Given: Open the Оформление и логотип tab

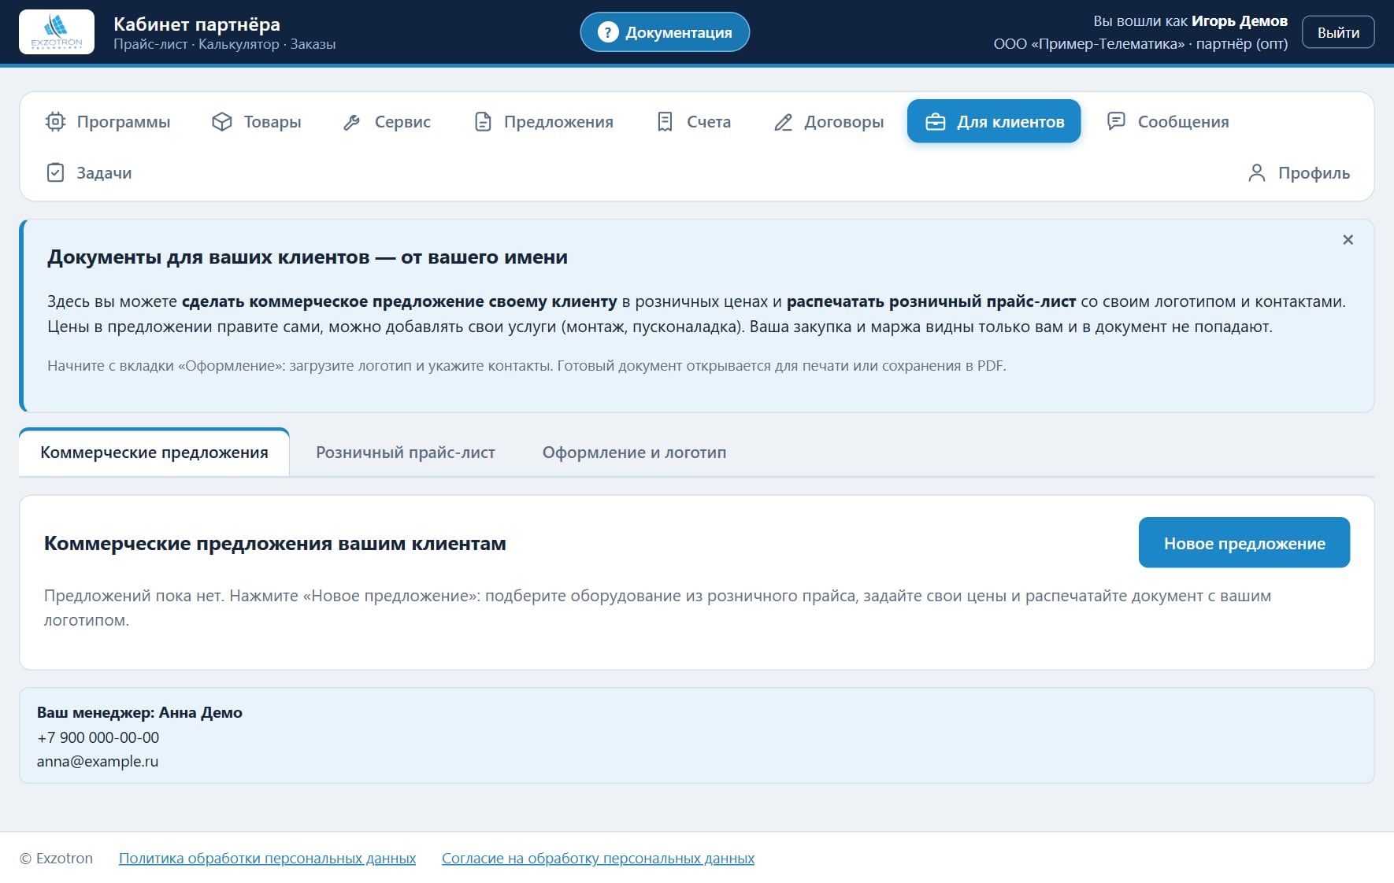Looking at the screenshot, I should pos(634,453).
